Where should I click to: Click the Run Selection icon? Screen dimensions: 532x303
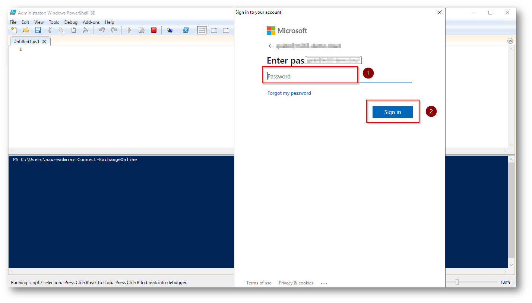(x=142, y=30)
